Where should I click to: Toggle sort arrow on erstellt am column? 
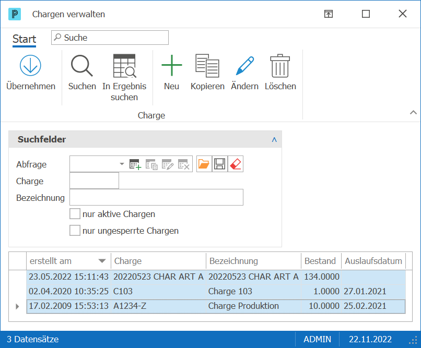click(102, 261)
